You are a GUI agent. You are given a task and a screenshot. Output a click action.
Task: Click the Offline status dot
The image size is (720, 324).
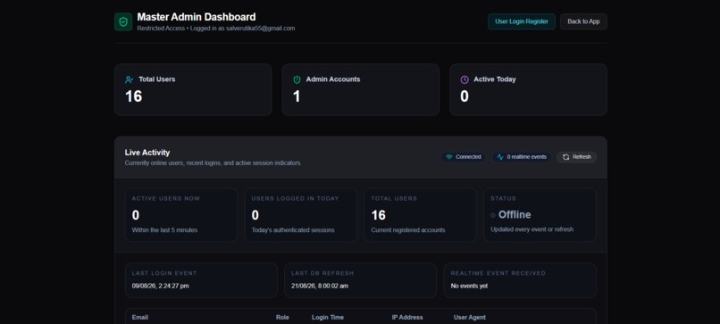point(493,215)
